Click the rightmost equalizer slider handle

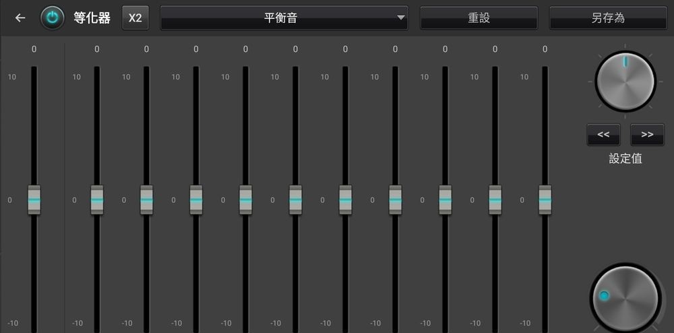pyautogui.click(x=545, y=200)
